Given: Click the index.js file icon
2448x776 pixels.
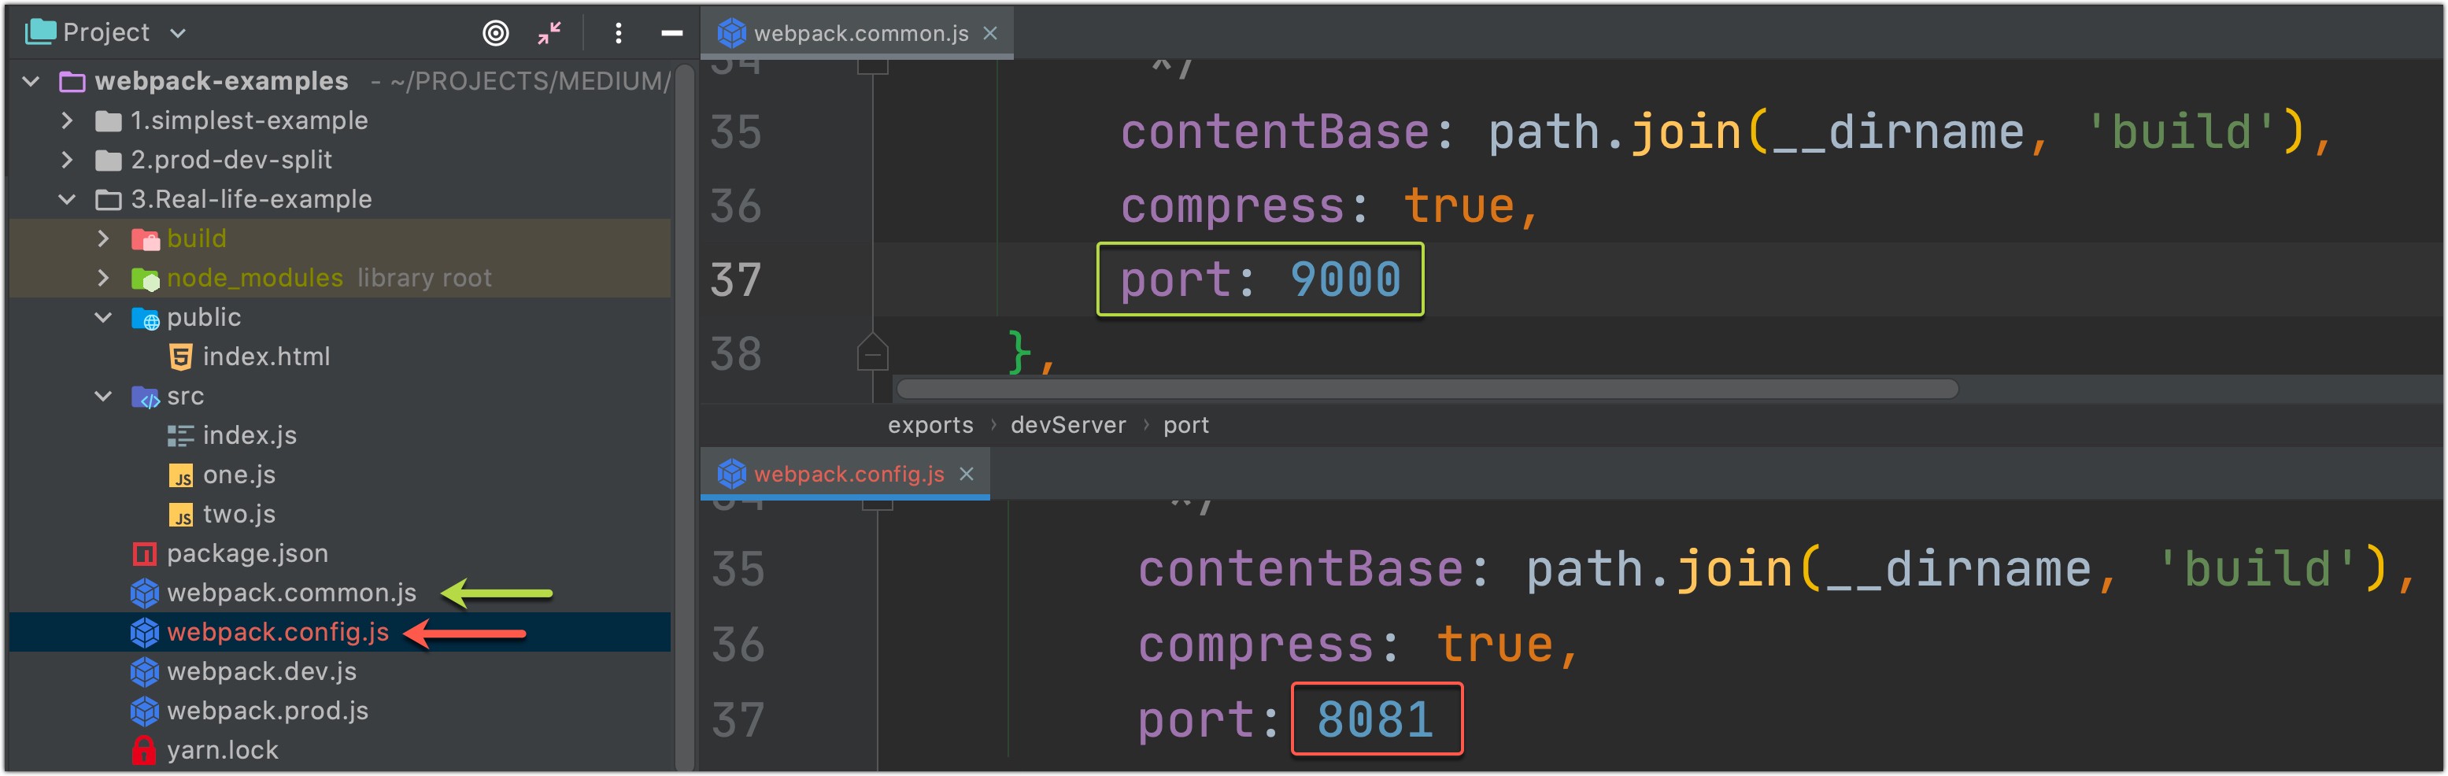Looking at the screenshot, I should click(180, 436).
